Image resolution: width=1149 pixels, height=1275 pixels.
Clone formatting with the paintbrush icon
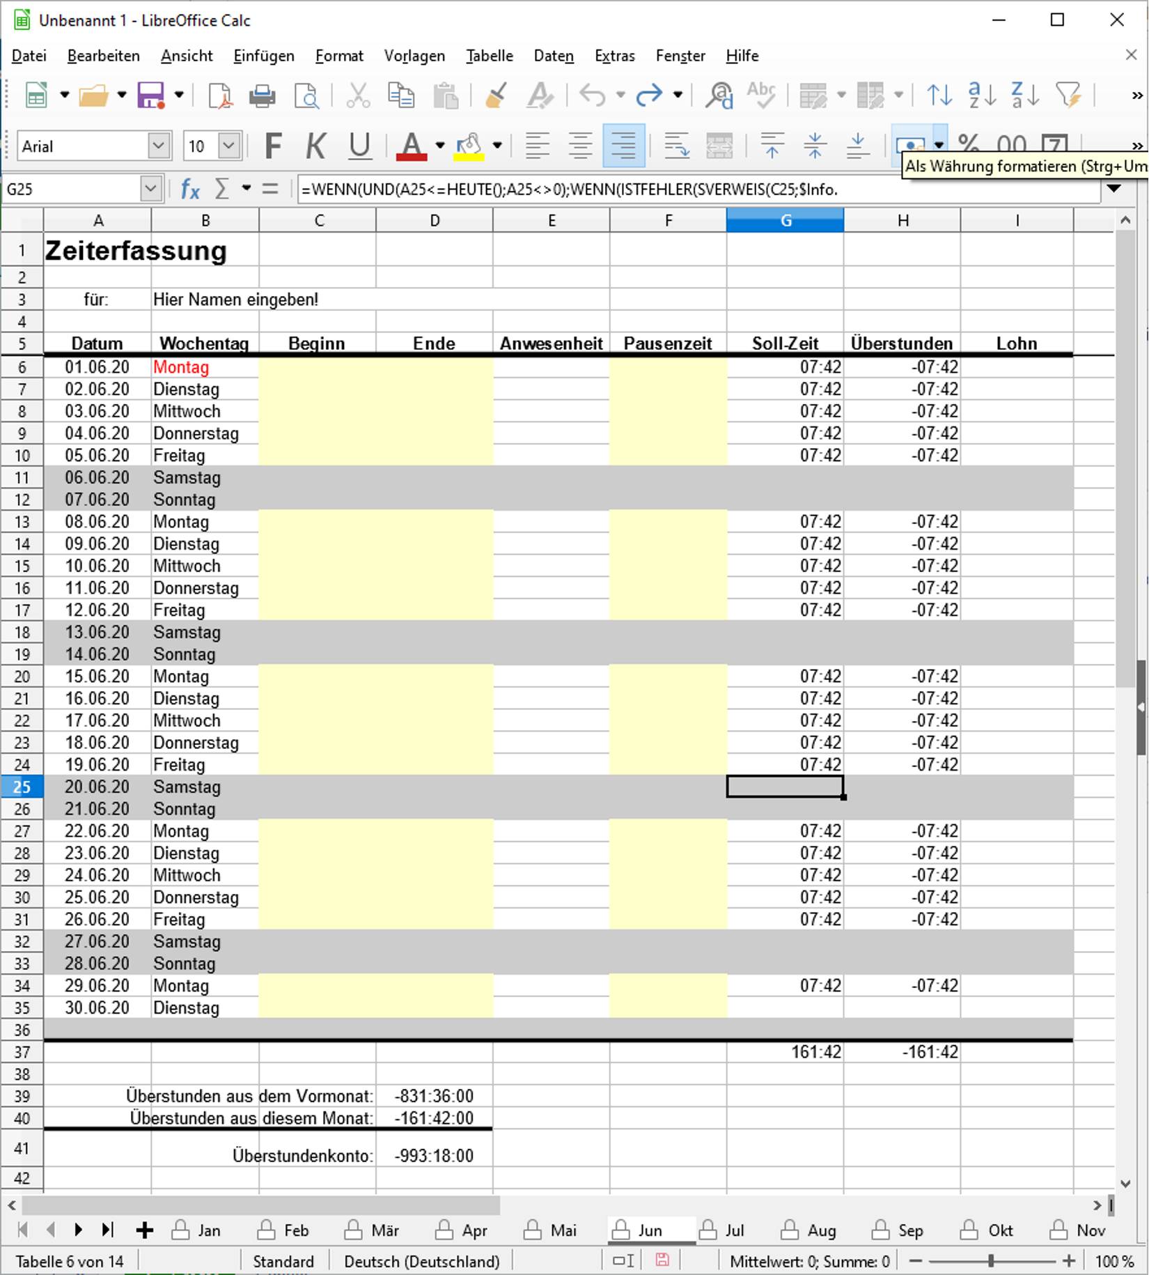click(x=497, y=95)
